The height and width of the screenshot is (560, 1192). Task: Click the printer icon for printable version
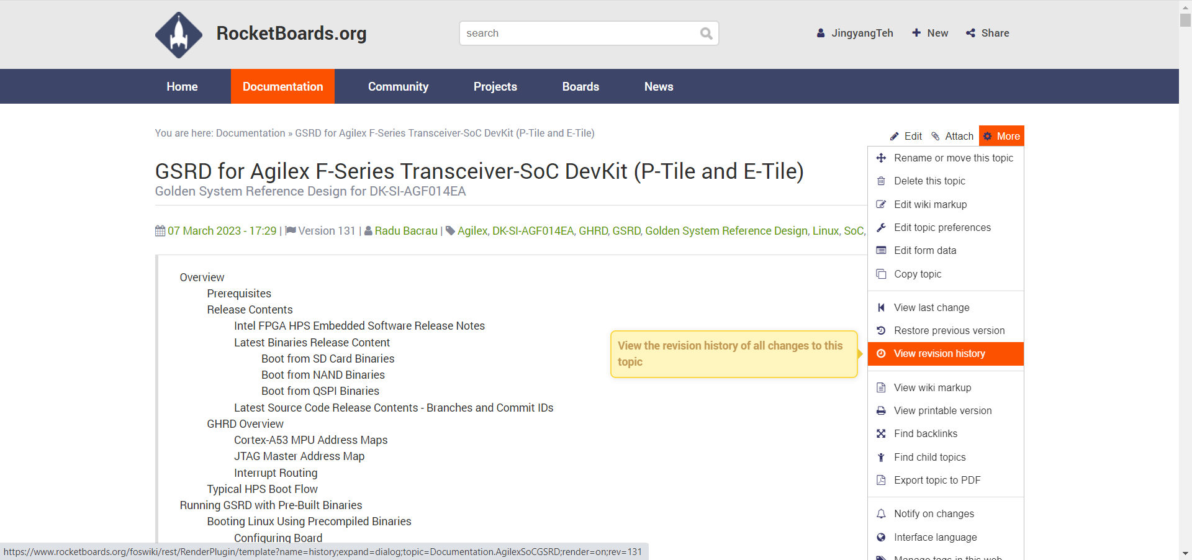881,411
